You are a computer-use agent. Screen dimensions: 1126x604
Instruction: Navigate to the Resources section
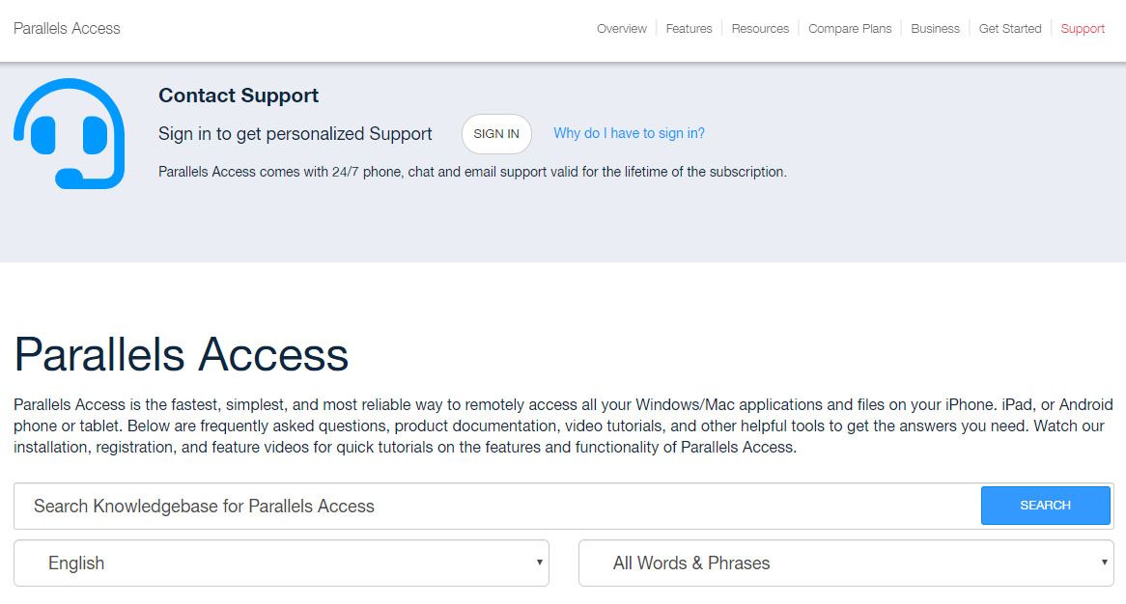[x=760, y=28]
